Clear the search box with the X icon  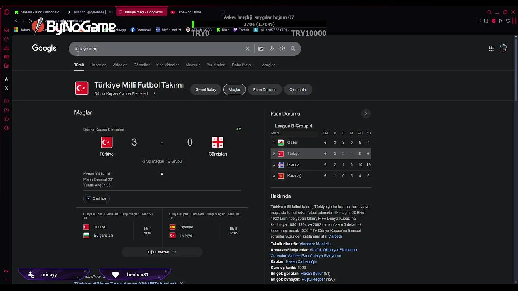[x=248, y=48]
